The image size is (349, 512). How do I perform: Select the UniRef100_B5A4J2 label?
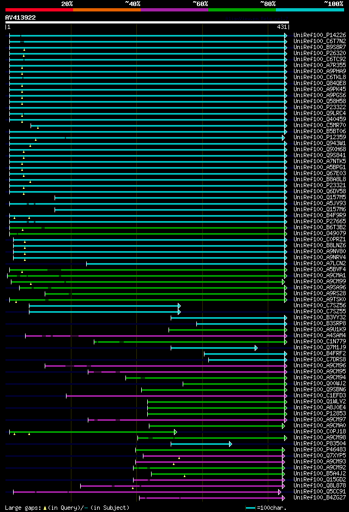click(320, 473)
